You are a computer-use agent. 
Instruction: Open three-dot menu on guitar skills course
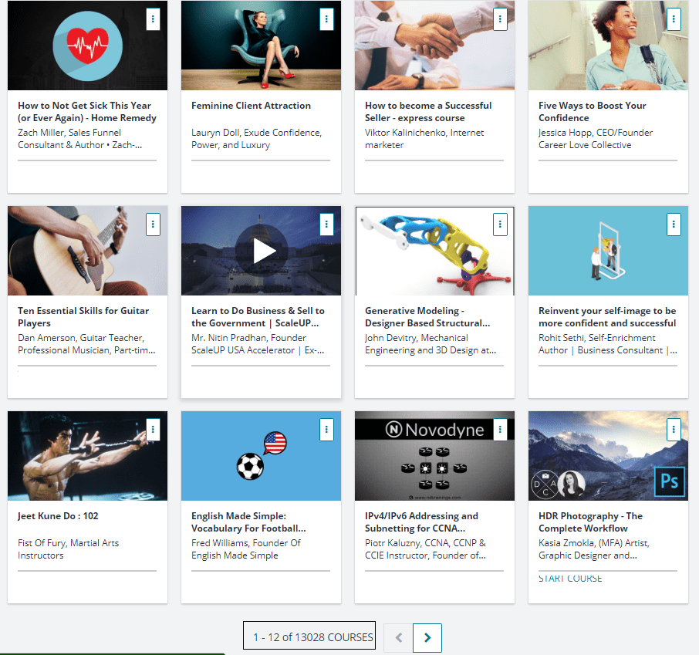point(153,225)
